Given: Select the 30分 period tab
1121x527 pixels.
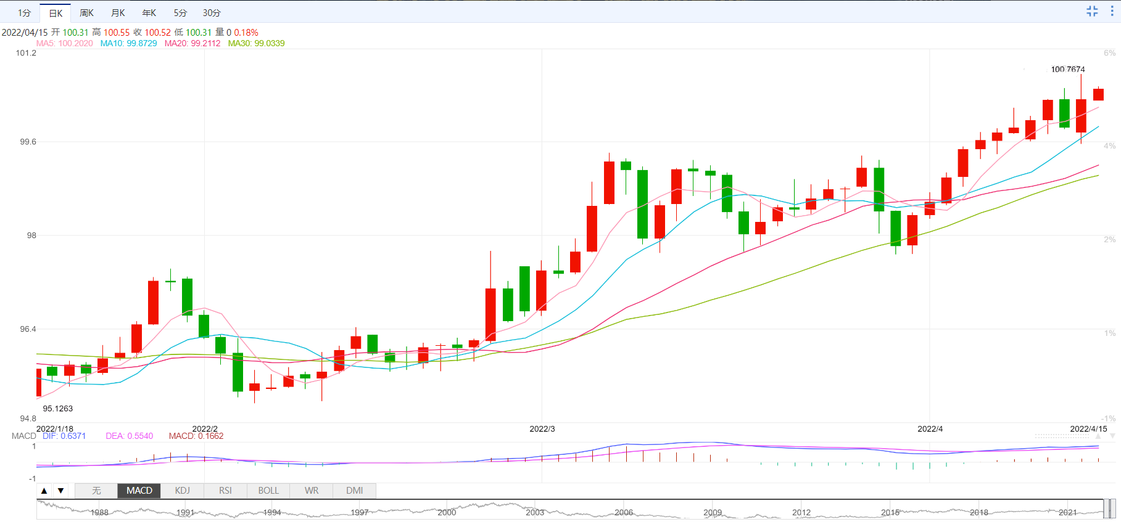Looking at the screenshot, I should click(x=212, y=13).
